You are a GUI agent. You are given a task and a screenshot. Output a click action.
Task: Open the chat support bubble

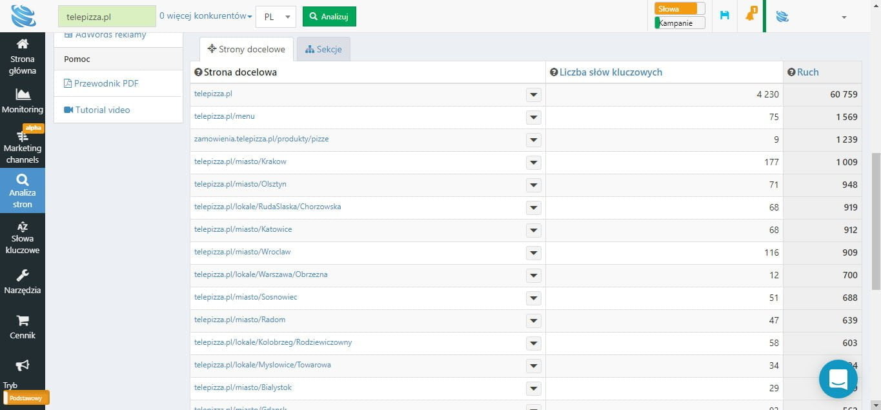[838, 379]
